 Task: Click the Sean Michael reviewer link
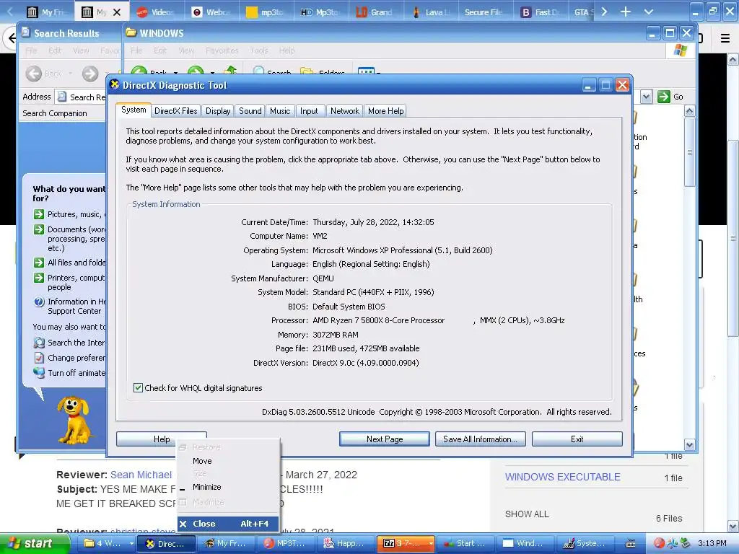click(141, 475)
